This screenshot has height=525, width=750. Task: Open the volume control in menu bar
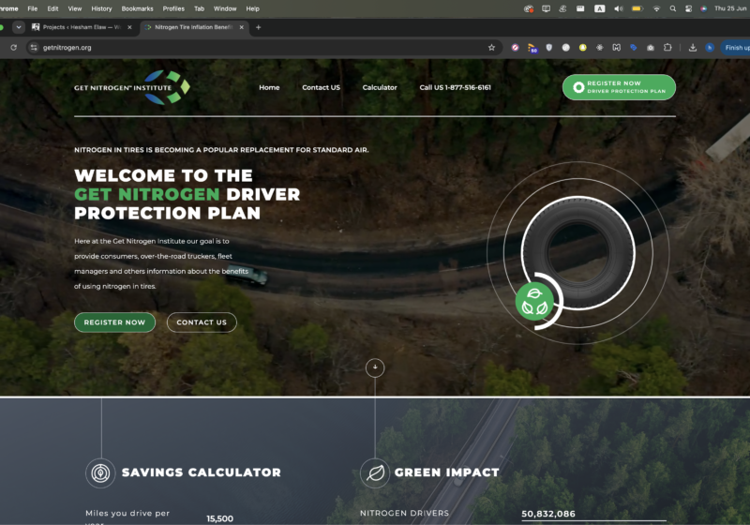[x=619, y=8]
